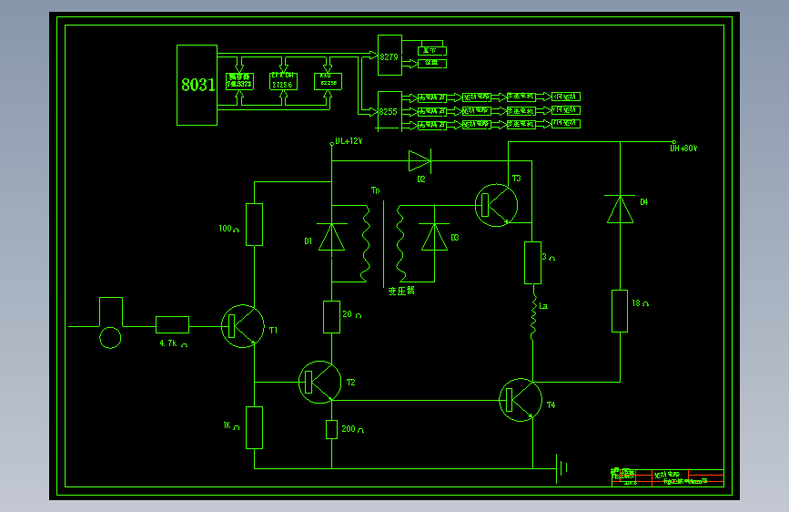Click the Tp transformer label
Screen dimensions: 789x512
375,190
